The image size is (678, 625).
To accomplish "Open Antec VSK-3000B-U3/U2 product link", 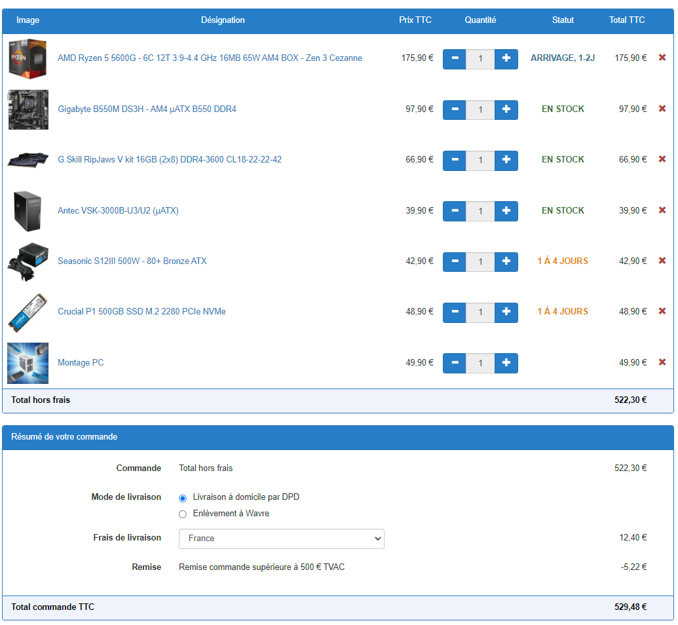I will coord(118,211).
